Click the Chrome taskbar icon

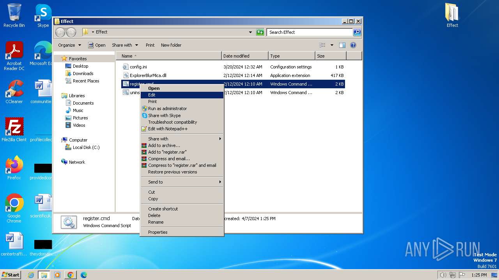[70, 275]
